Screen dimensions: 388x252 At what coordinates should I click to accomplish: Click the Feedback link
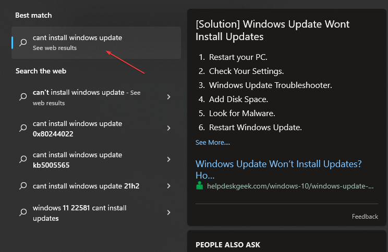[x=365, y=217]
